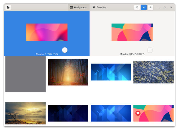Pick the bright blue geometric wallpaper in top row
Image resolution: width=179 pixels, height=131 pixels.
pyautogui.click(x=111, y=72)
